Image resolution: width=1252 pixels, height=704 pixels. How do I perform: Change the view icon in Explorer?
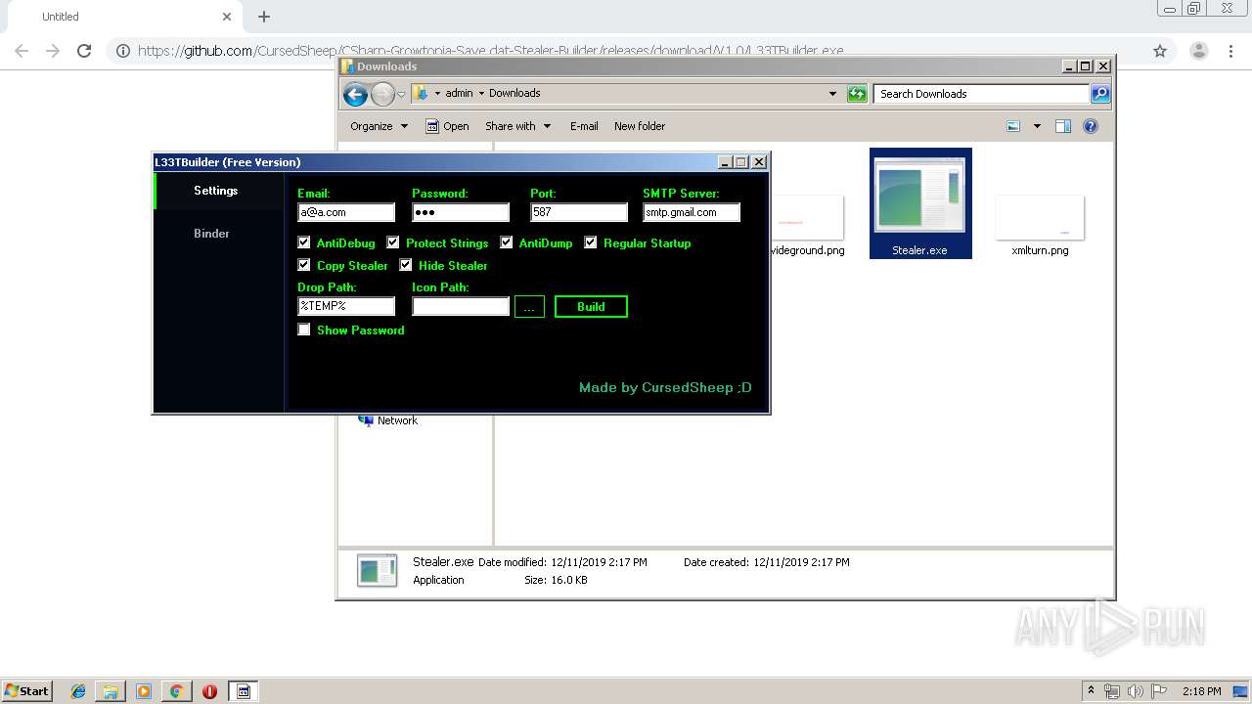(1013, 126)
